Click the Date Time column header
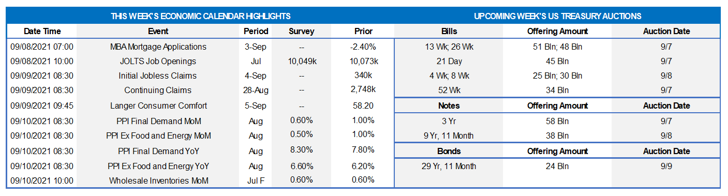This screenshot has height=196, width=728. click(41, 31)
